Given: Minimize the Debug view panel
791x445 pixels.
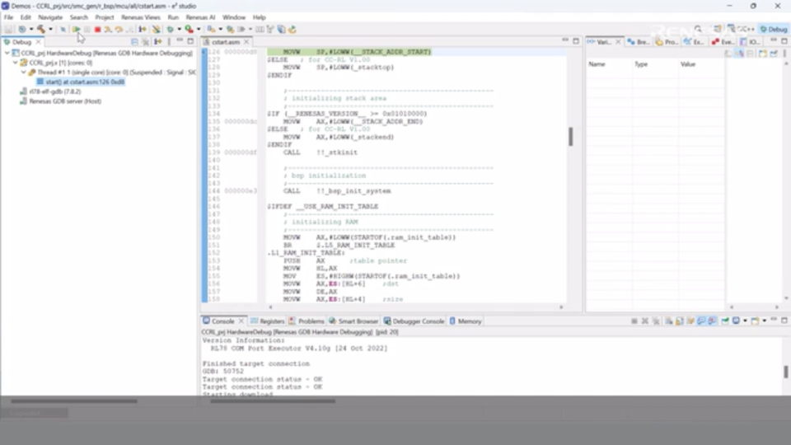Looking at the screenshot, I should (x=180, y=41).
